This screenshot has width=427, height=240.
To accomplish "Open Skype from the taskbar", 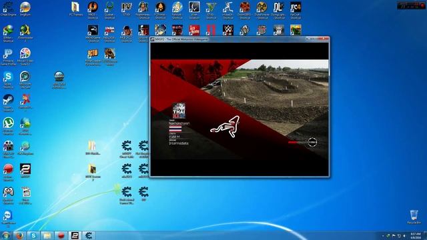I will point(33,235).
